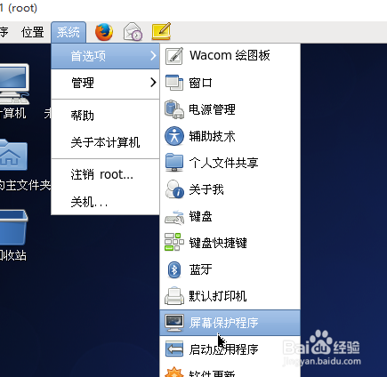Click the 启动应用程序 arrow icon
387x377 pixels.
tap(174, 349)
